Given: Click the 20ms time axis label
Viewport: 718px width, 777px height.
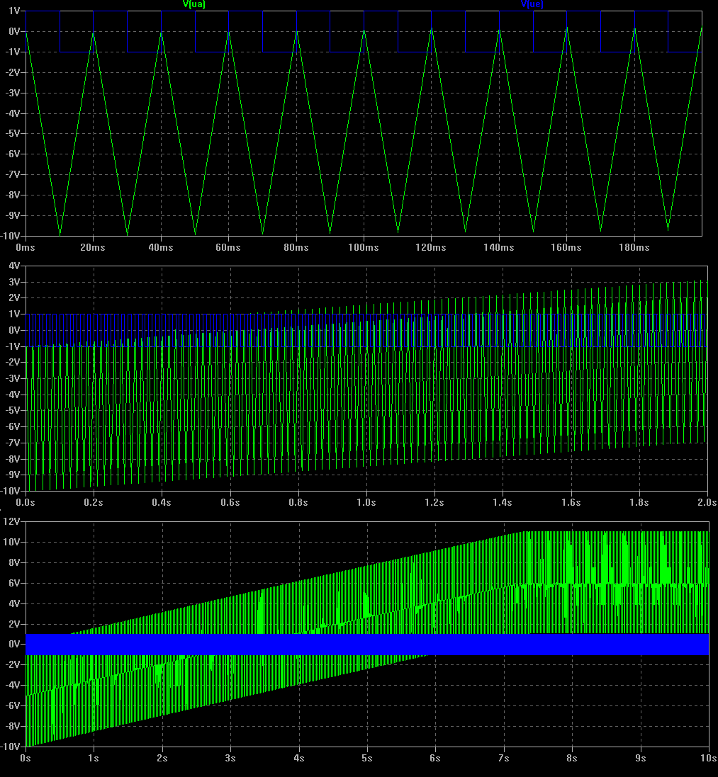Looking at the screenshot, I should [93, 247].
